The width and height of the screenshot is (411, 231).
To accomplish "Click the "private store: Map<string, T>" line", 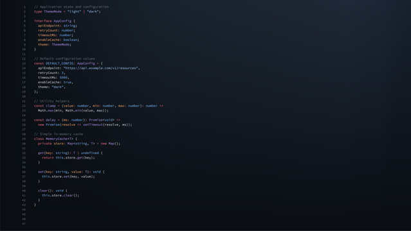I will [x=79, y=143].
